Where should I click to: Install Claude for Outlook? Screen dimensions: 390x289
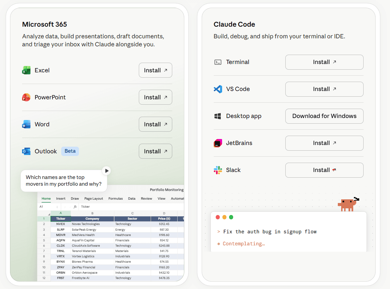tap(156, 151)
